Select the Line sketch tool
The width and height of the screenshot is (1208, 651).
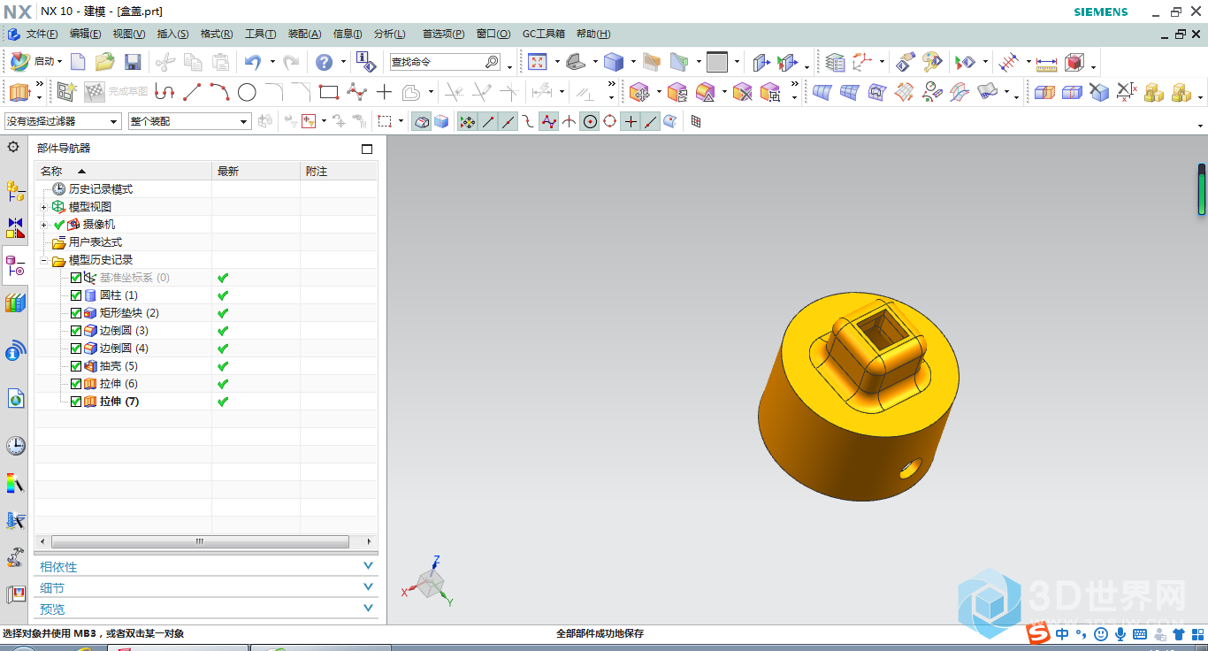click(x=192, y=92)
